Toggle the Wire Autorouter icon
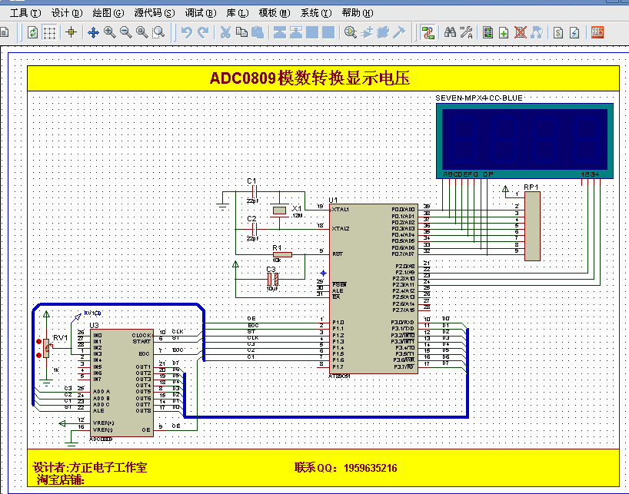This screenshot has height=494, width=629. [x=428, y=32]
